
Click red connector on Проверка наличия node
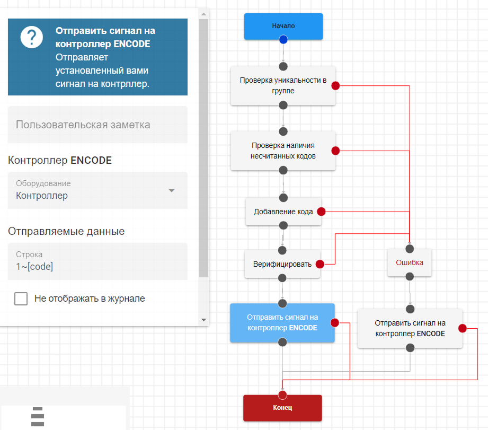[335, 151]
